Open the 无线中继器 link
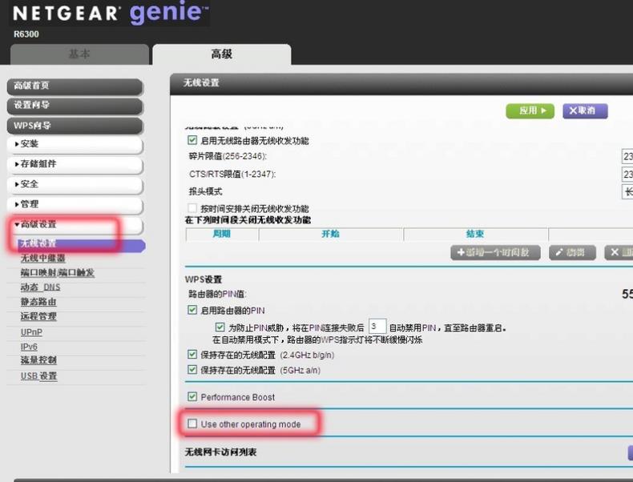 (x=43, y=258)
